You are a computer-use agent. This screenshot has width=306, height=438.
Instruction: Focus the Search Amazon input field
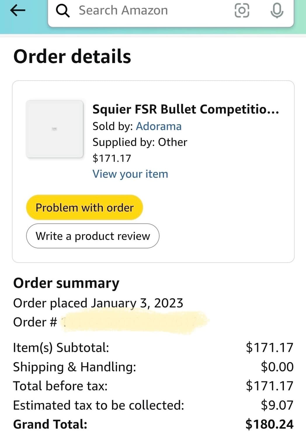[x=146, y=11]
